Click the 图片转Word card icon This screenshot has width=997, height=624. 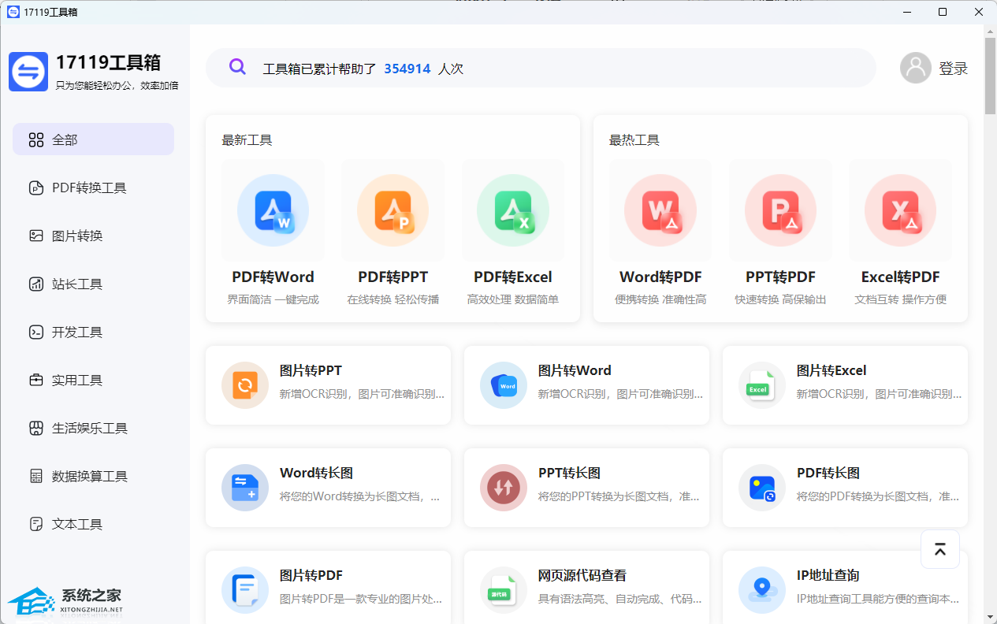pyautogui.click(x=504, y=385)
